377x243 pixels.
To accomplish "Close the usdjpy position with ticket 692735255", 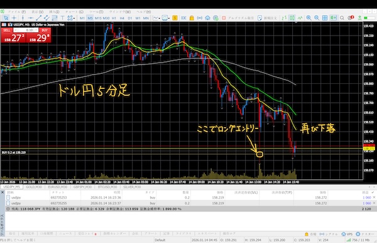I will [x=374, y=203].
